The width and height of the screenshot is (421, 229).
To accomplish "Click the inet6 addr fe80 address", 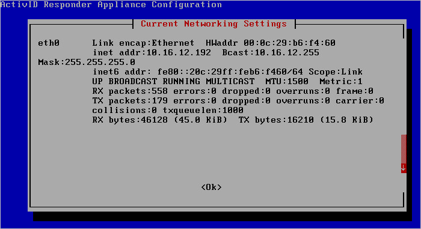I will 198,72.
